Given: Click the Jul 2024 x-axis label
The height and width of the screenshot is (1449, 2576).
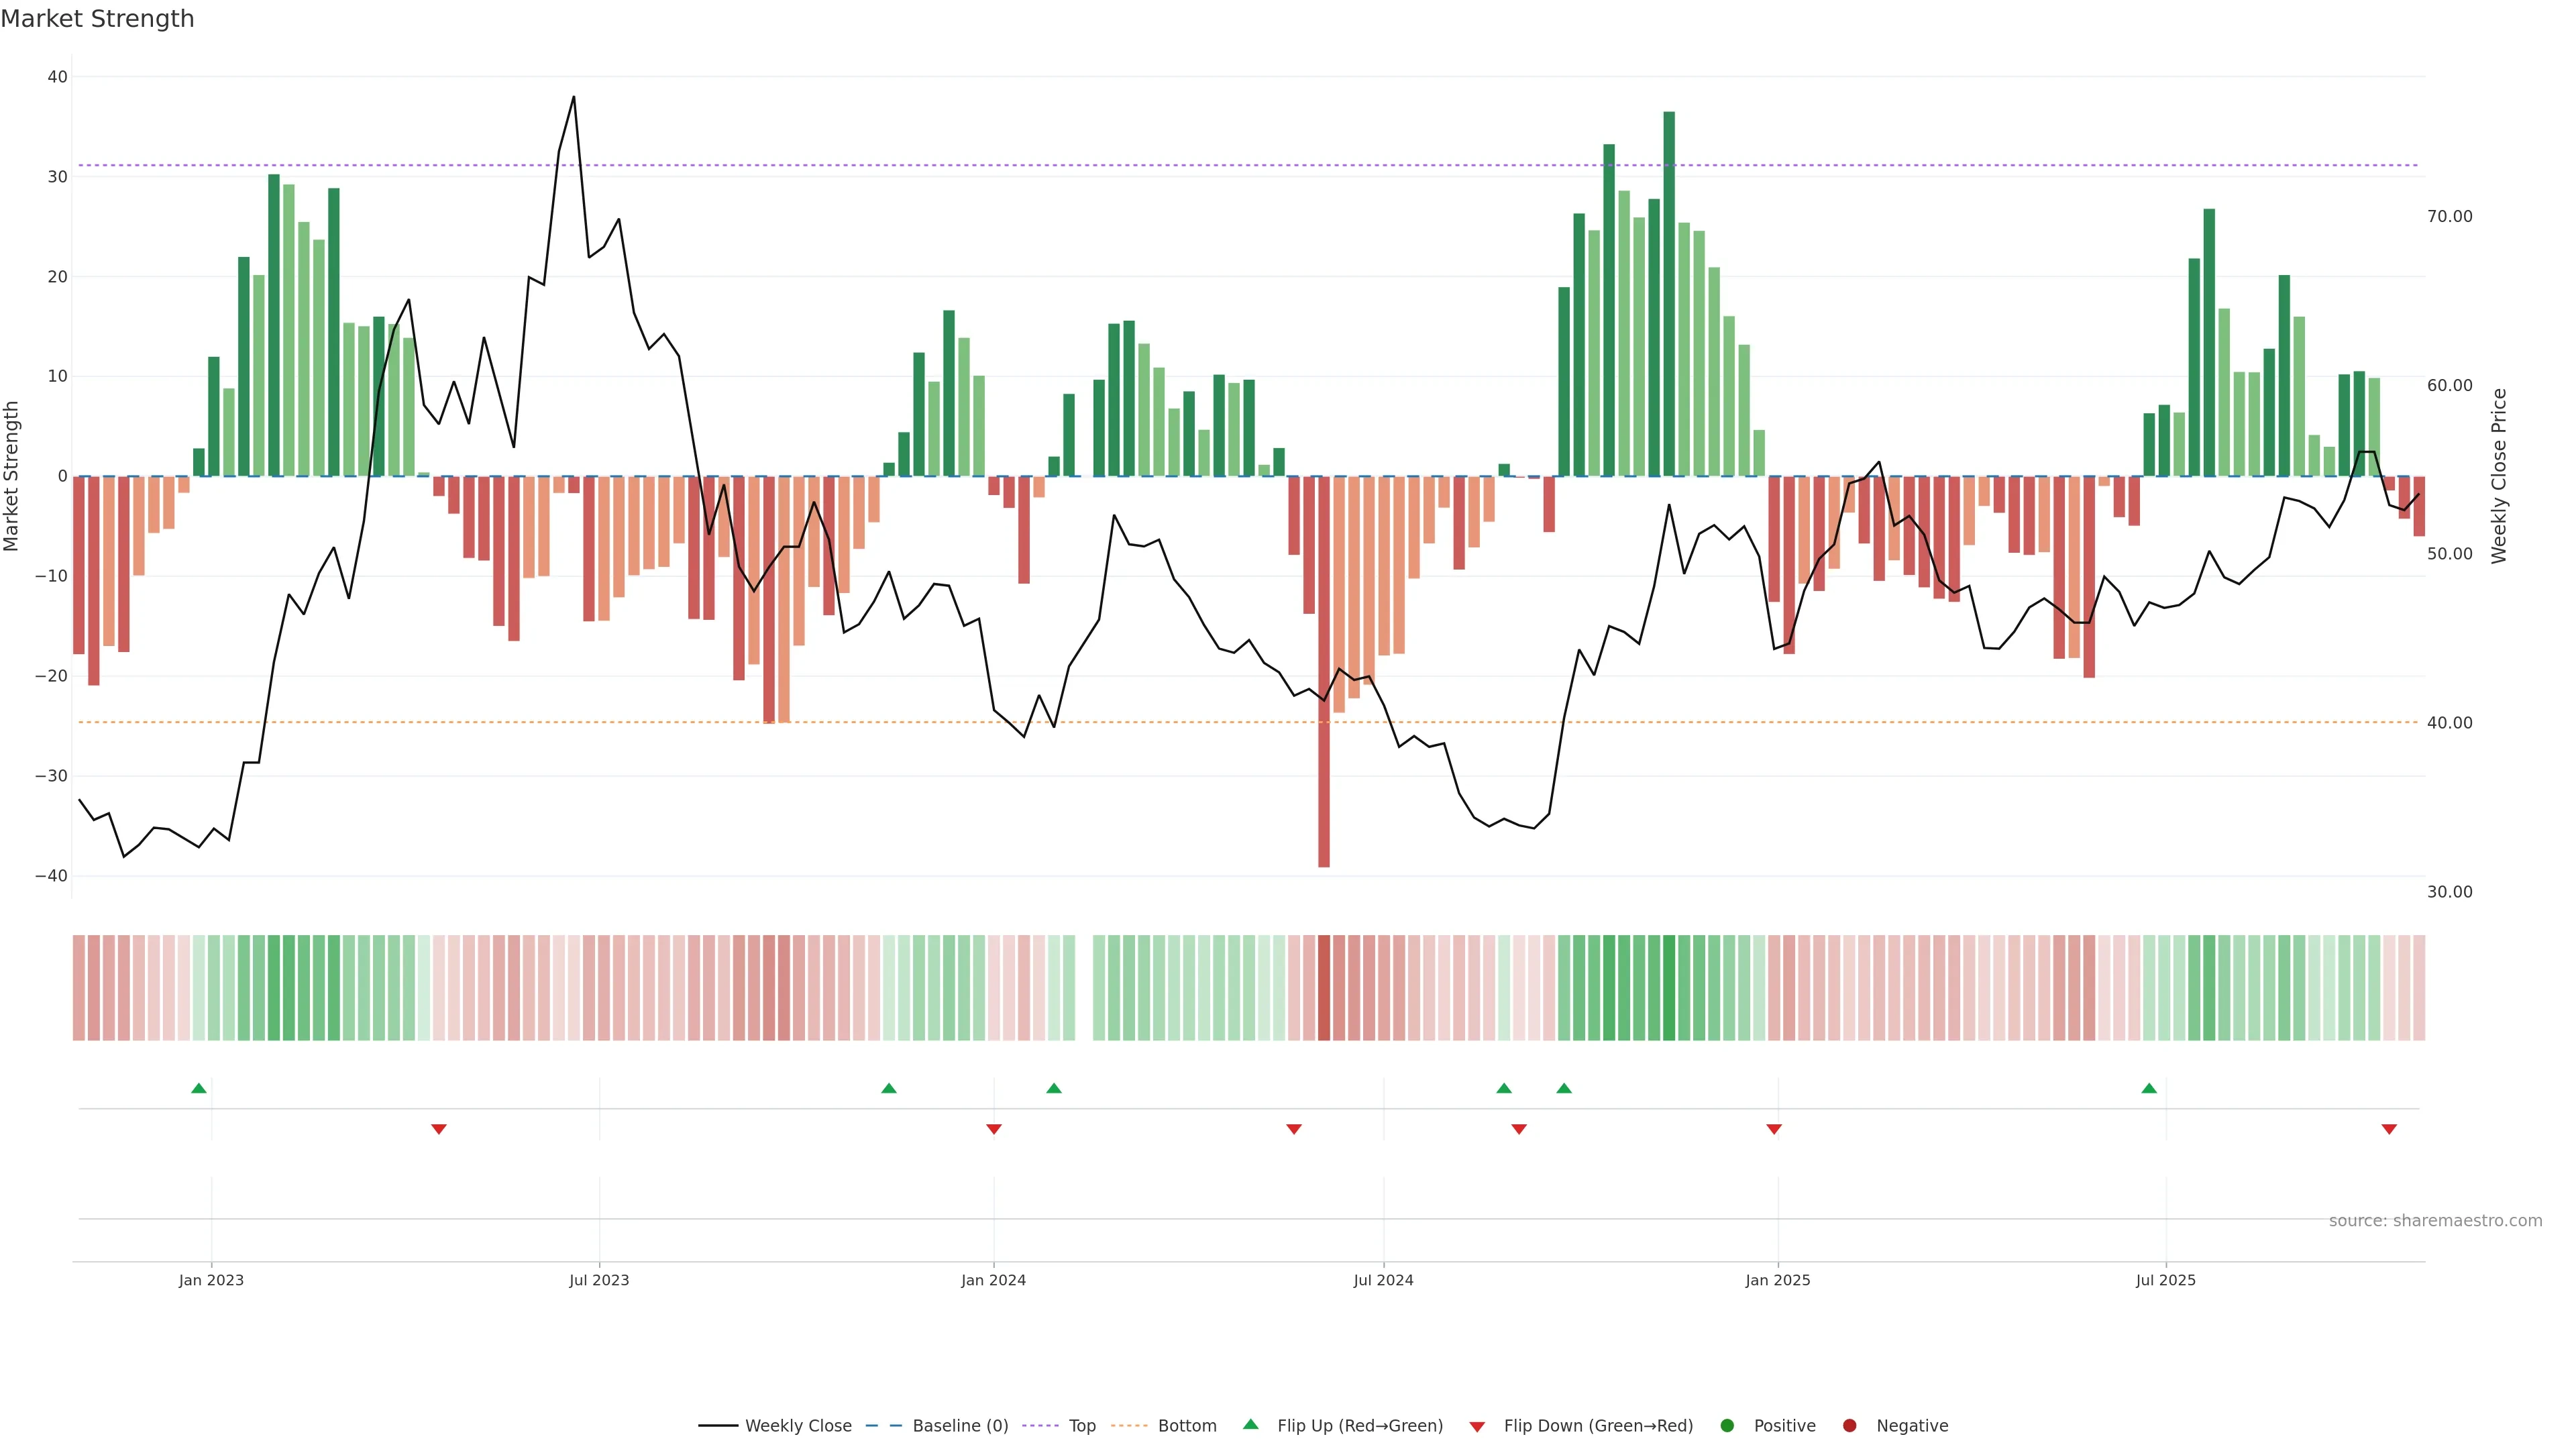Looking at the screenshot, I should tap(1383, 1280).
